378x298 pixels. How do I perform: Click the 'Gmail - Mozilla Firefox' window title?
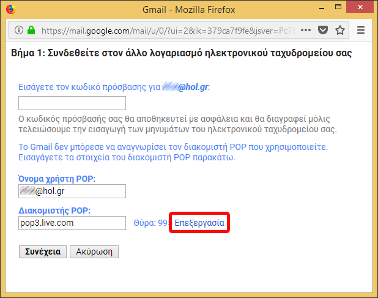click(x=189, y=10)
